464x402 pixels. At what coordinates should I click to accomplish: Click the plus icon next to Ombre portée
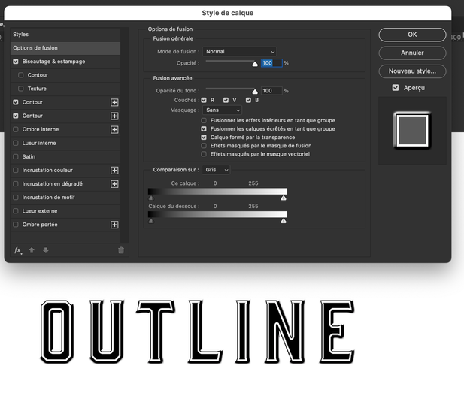point(114,225)
